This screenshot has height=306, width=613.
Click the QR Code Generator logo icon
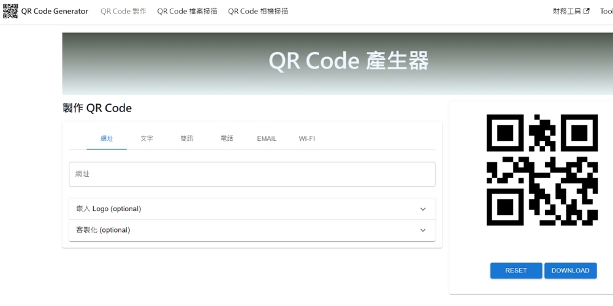pyautogui.click(x=10, y=11)
